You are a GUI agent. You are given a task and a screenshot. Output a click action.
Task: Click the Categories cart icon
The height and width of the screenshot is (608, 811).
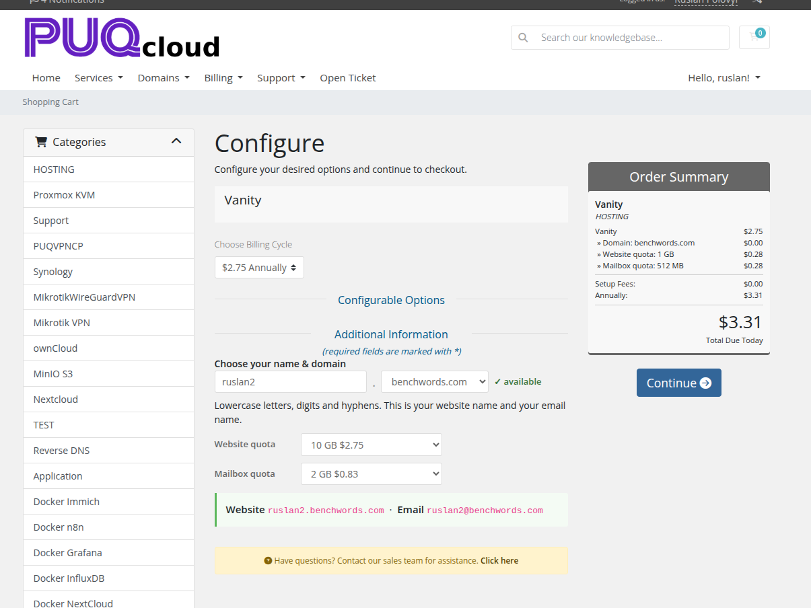[x=41, y=142]
